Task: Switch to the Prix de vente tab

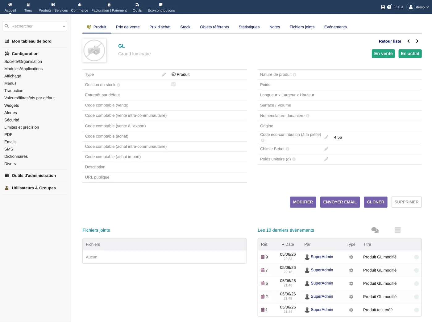Action: click(x=128, y=27)
